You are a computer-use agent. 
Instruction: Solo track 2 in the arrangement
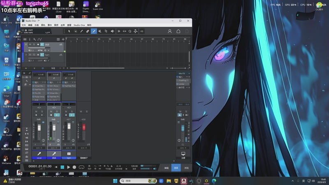pyautogui.click(x=34, y=44)
